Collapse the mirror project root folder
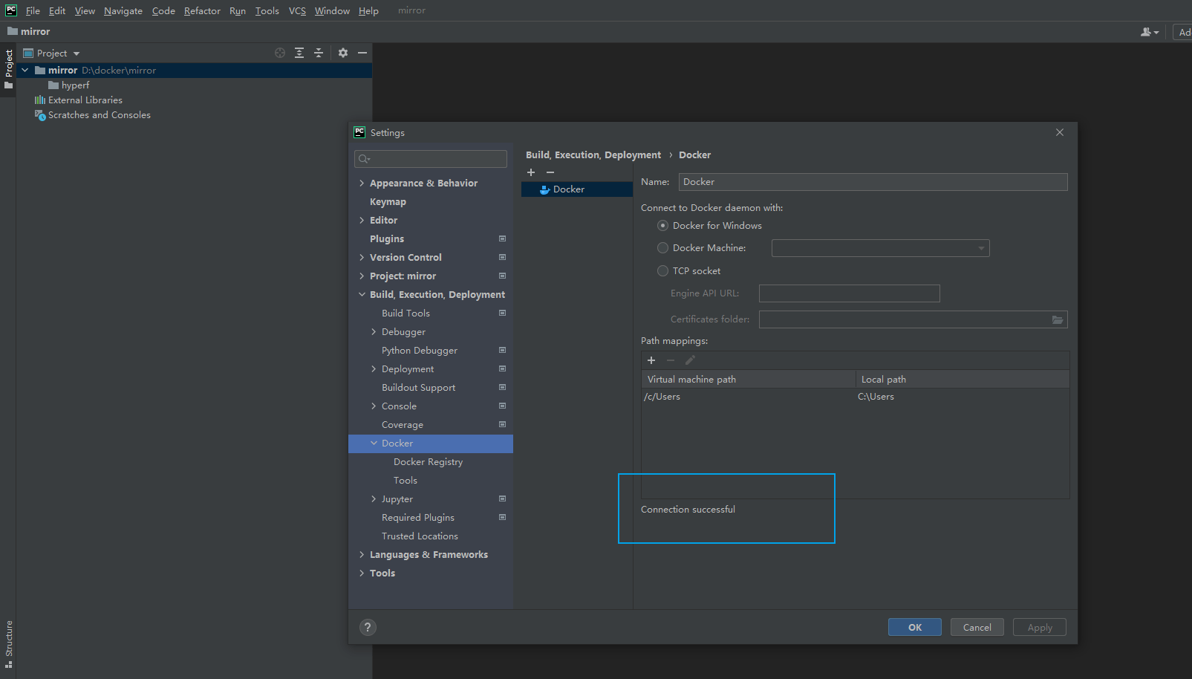This screenshot has width=1192, height=679. click(x=25, y=70)
